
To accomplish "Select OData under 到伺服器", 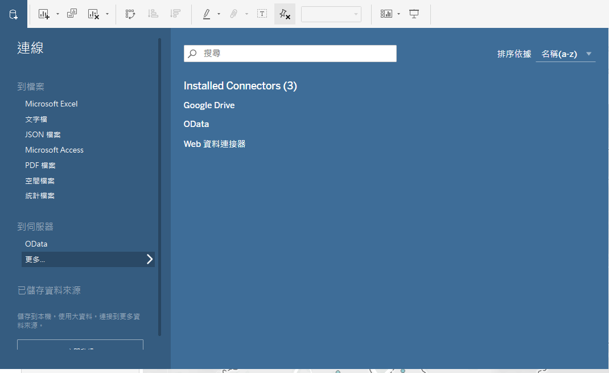I will tap(36, 244).
